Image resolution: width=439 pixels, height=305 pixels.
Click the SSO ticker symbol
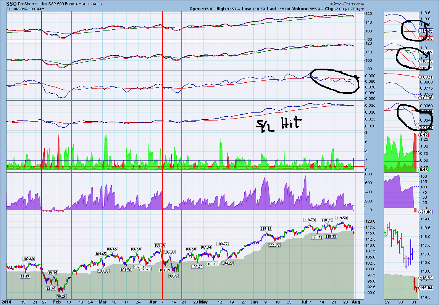pyautogui.click(x=11, y=4)
